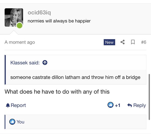Expand the quoted castrate dillon latham text
Viewport: 151px width, 134px height.
(x=75, y=77)
